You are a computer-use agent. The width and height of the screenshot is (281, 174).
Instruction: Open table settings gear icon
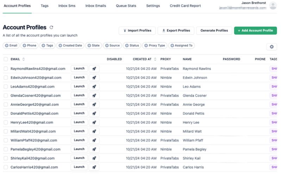click(x=271, y=47)
